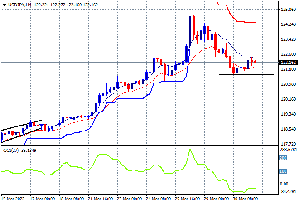The height and width of the screenshot is (204, 299).
Task: Click the 29 Mar 00:00 time label
Action: (x=216, y=199)
